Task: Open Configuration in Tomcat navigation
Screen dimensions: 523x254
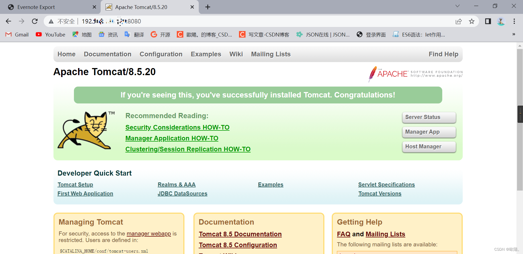Action: tap(161, 54)
